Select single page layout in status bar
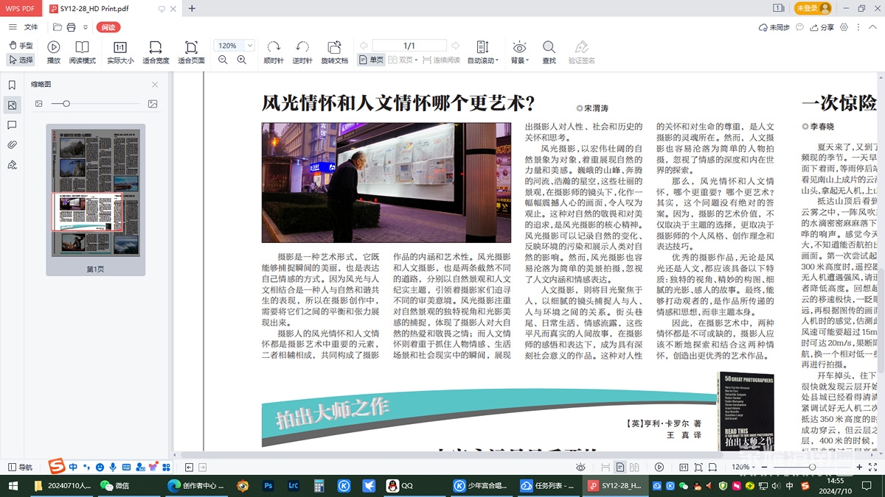The height and width of the screenshot is (497, 885). [620, 467]
